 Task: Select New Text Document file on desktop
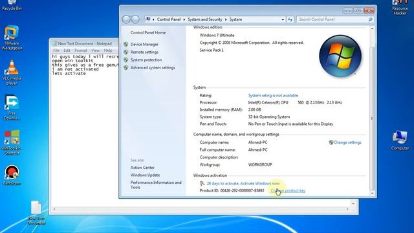(x=36, y=213)
